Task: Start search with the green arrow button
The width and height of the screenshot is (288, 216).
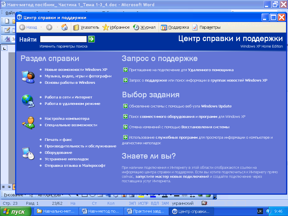Action: click(91, 39)
